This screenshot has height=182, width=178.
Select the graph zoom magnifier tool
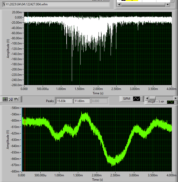pyautogui.click(x=11, y=99)
